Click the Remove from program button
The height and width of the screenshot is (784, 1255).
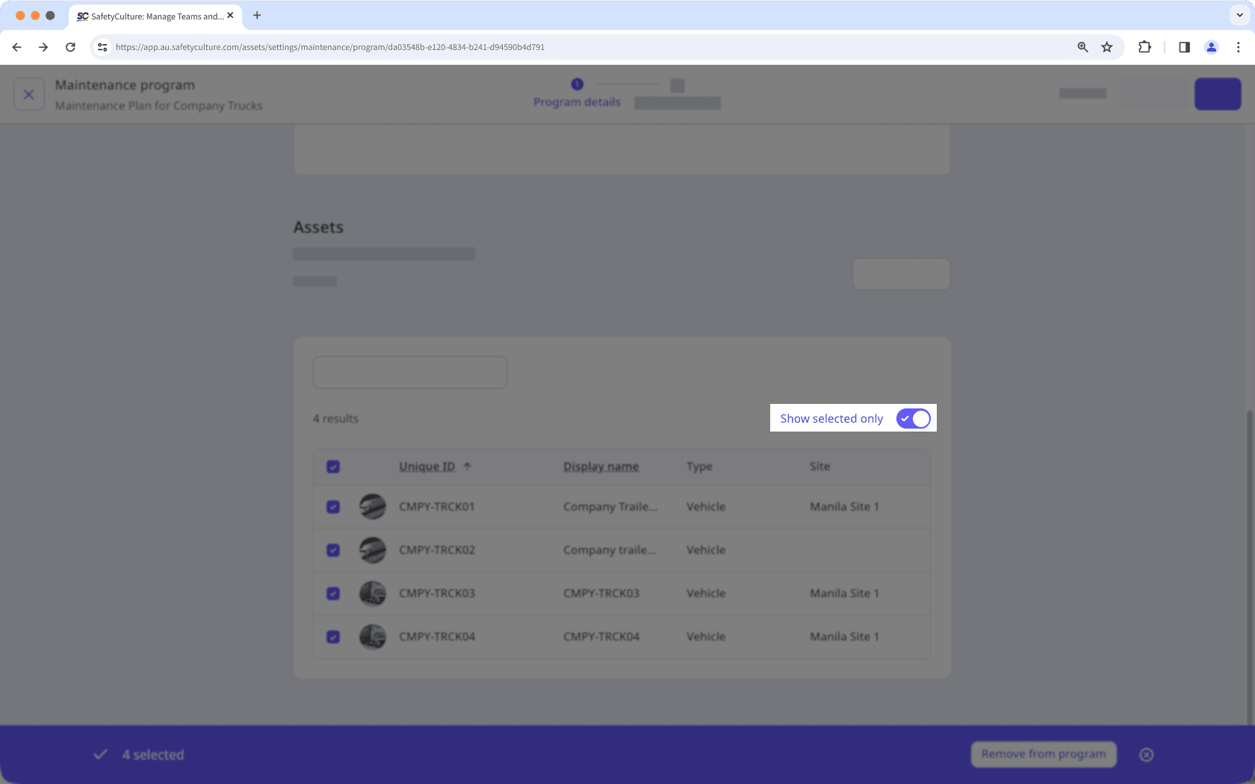click(1043, 754)
